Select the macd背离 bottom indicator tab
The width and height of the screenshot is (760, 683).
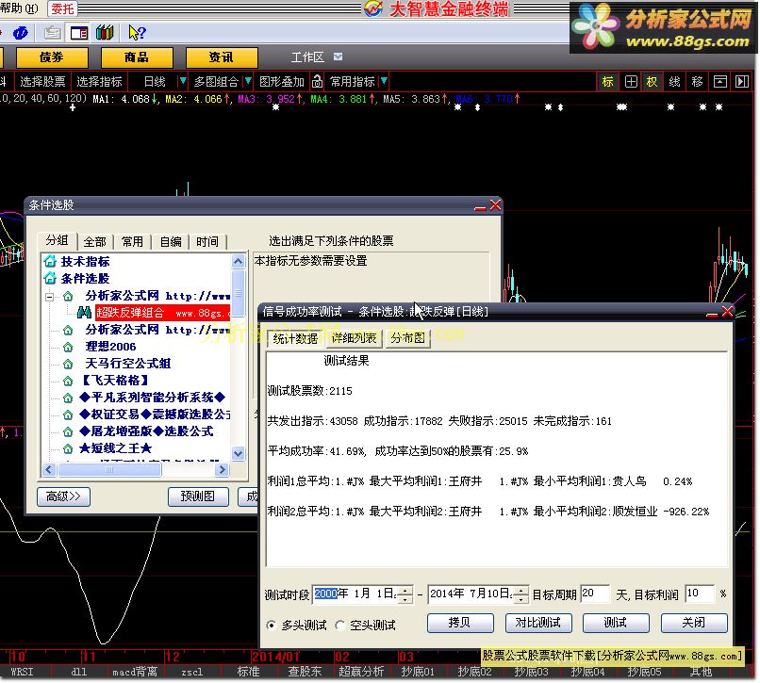(135, 673)
